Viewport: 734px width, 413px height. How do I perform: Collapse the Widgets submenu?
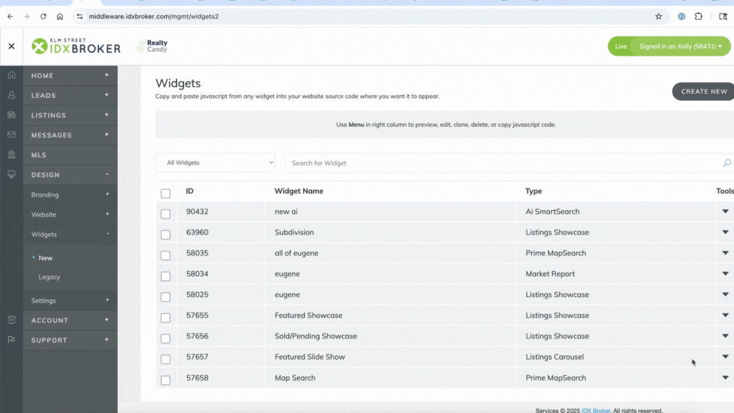[70, 234]
